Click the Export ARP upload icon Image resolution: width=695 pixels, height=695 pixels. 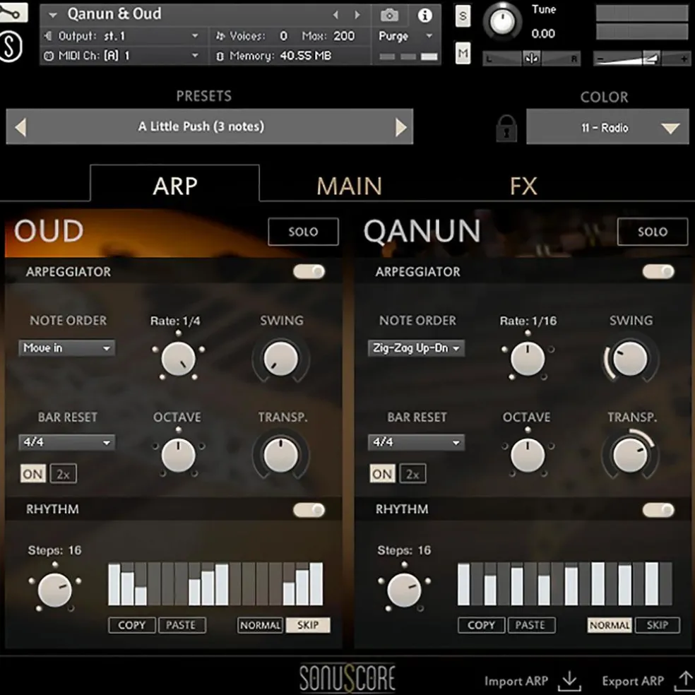(685, 681)
